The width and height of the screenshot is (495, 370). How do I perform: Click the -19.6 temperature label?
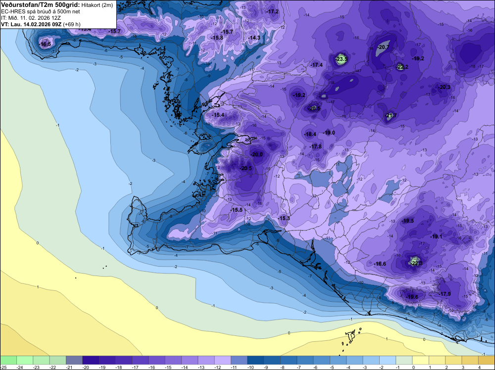pos(412,297)
